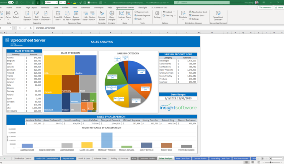Open the font size dropdown showing 18
The height and width of the screenshot is (164, 284).
65,3
